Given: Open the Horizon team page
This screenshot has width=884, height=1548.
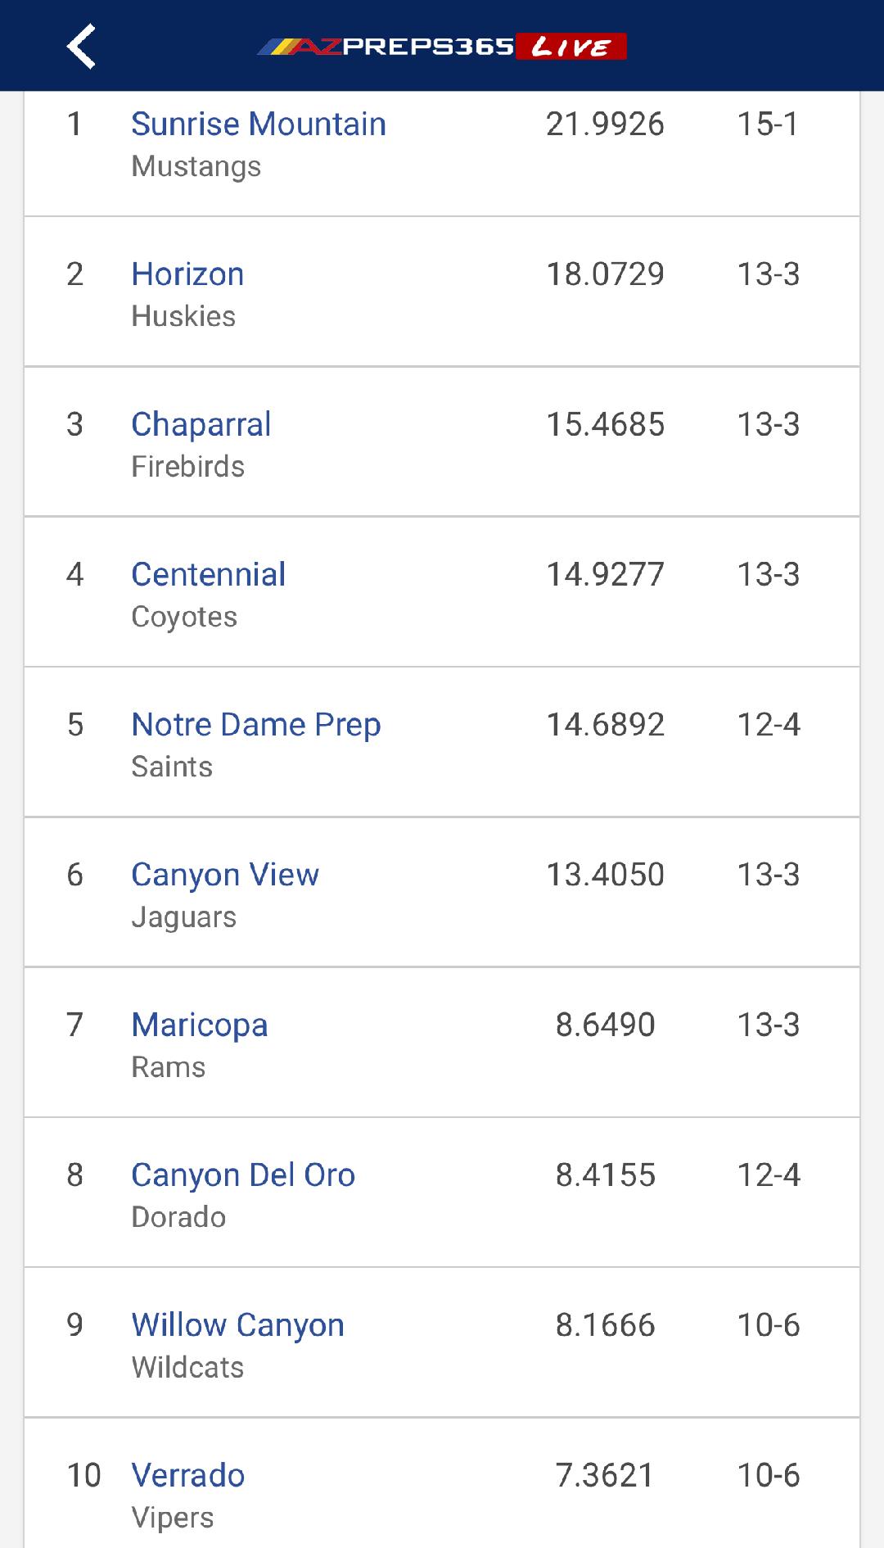Looking at the screenshot, I should point(187,274).
